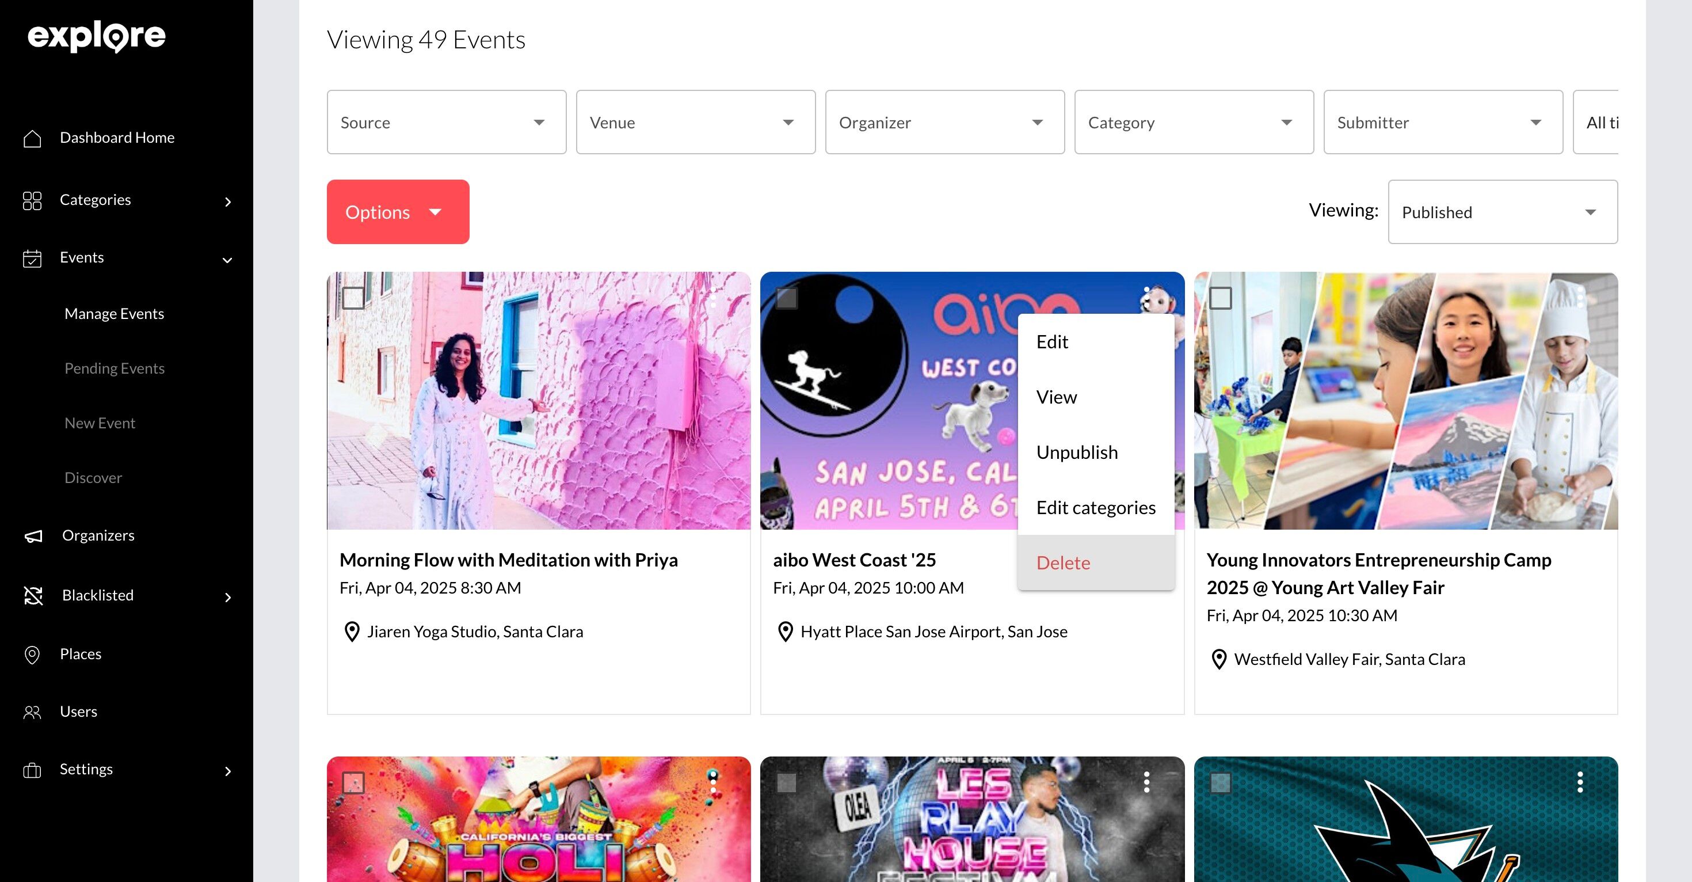Click the Organizers megaphone icon

point(33,537)
